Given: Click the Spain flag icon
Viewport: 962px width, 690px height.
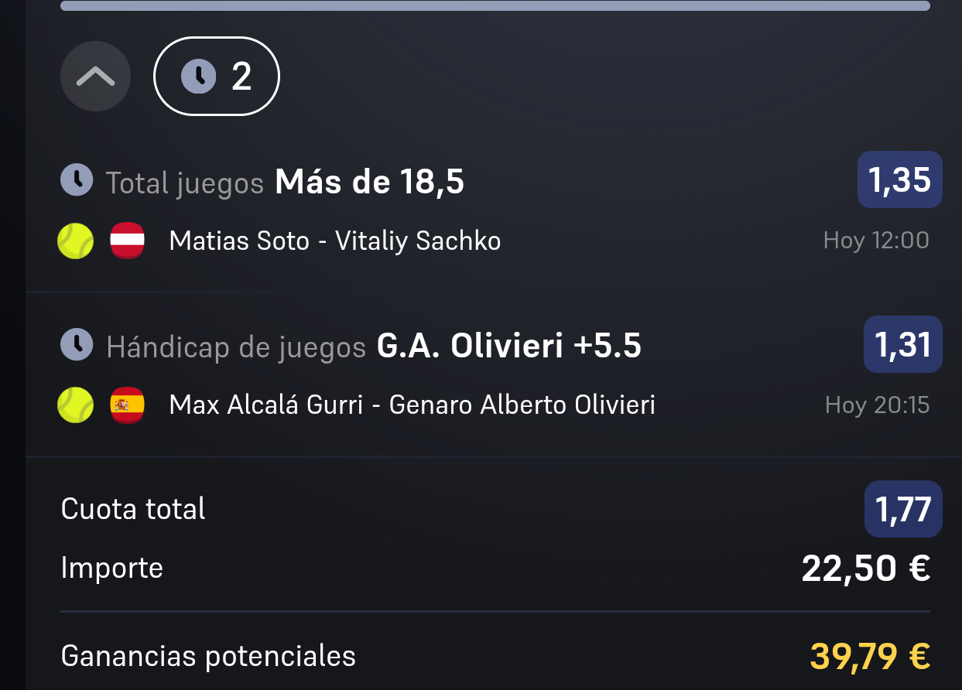Looking at the screenshot, I should pos(128,405).
